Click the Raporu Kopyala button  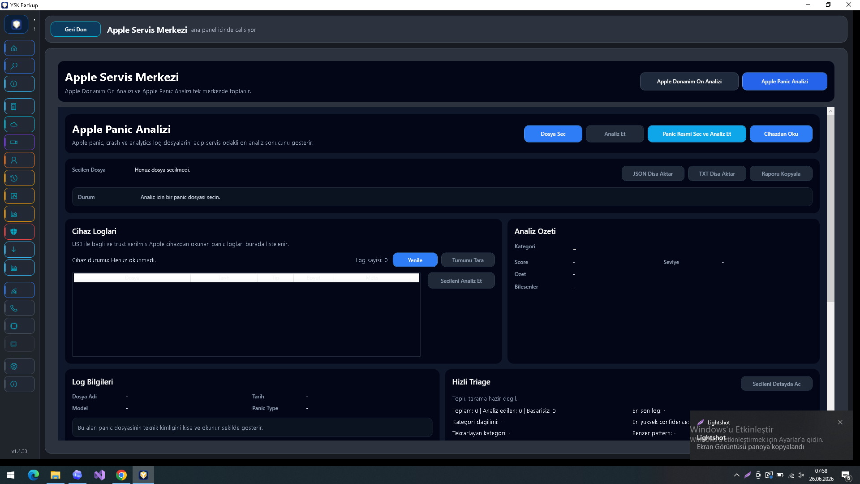(x=781, y=174)
